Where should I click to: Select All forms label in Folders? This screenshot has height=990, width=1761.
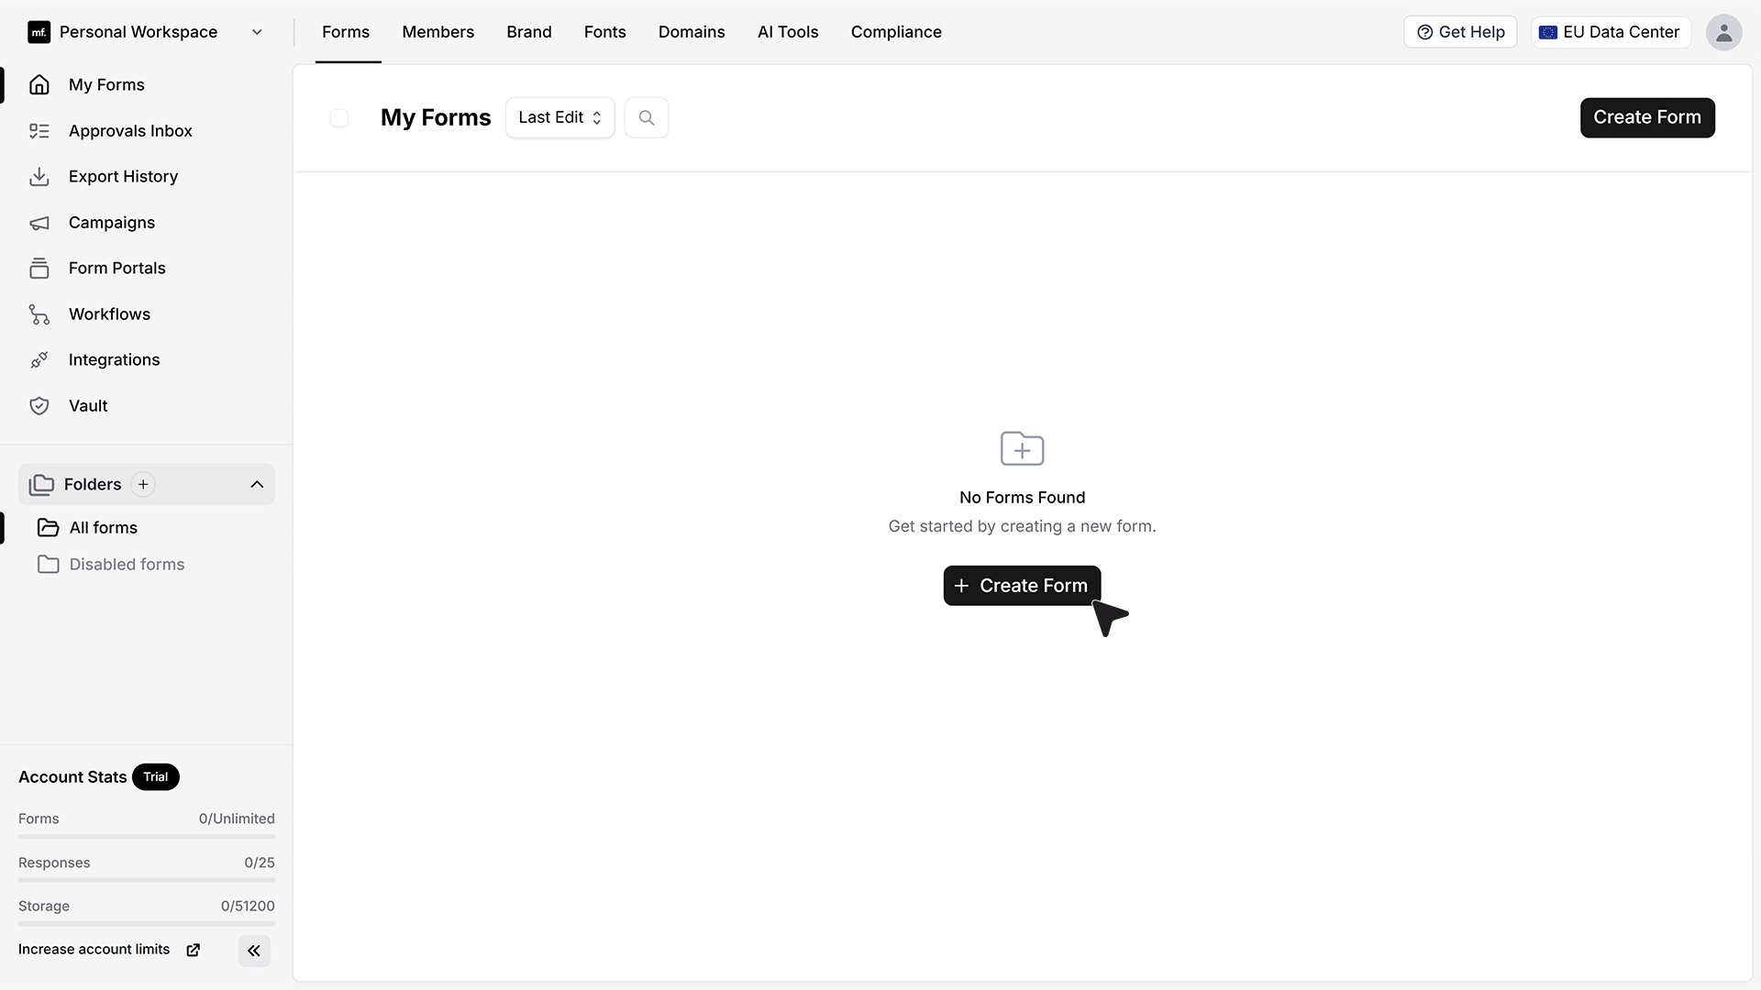[x=104, y=528]
